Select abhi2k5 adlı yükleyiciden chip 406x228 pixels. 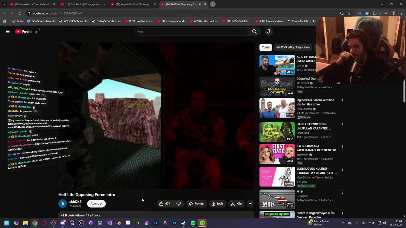pos(293,47)
